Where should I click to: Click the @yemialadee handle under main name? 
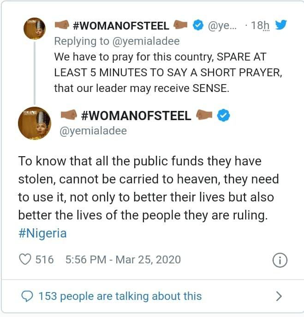[x=94, y=131]
